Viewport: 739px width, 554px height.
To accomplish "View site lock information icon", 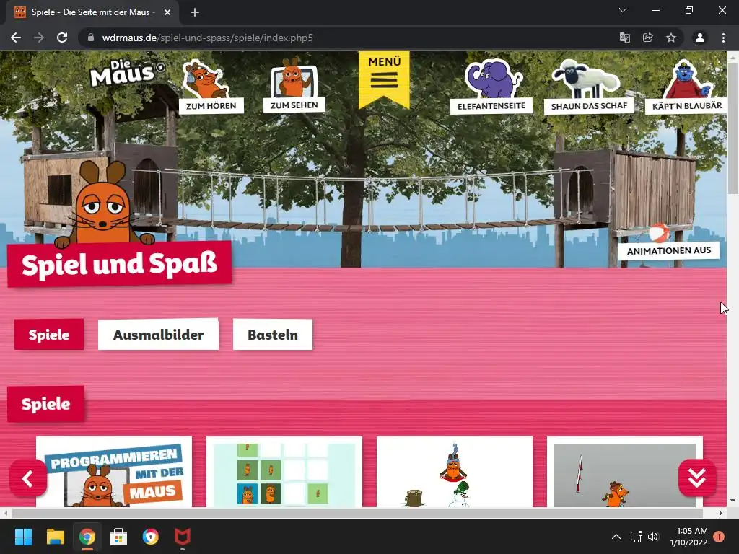I will 91,38.
